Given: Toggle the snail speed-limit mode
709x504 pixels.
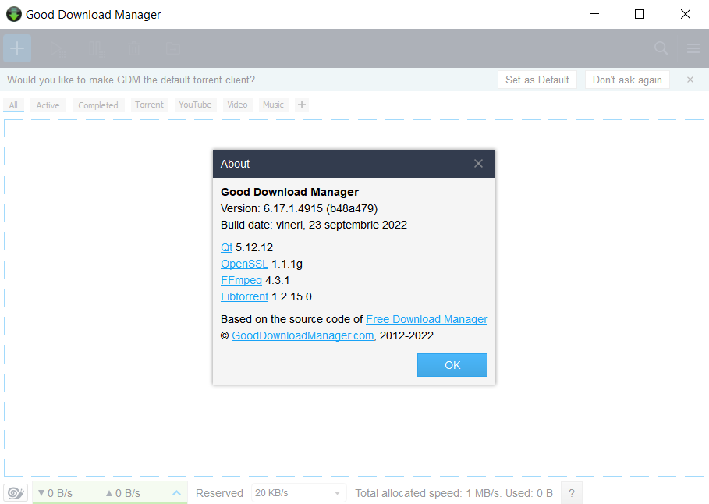Looking at the screenshot, I should [x=16, y=492].
